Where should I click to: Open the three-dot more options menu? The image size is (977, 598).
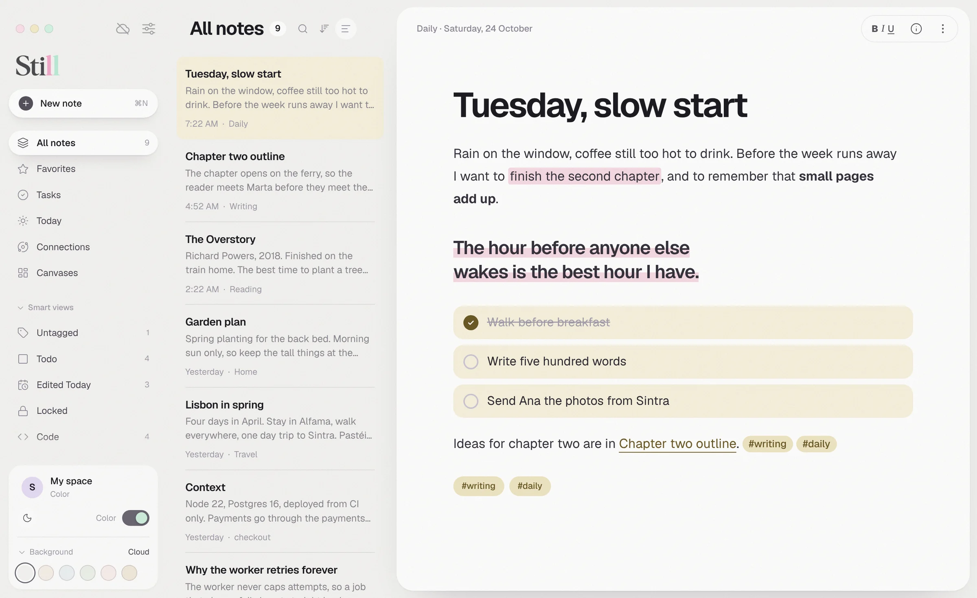943,29
